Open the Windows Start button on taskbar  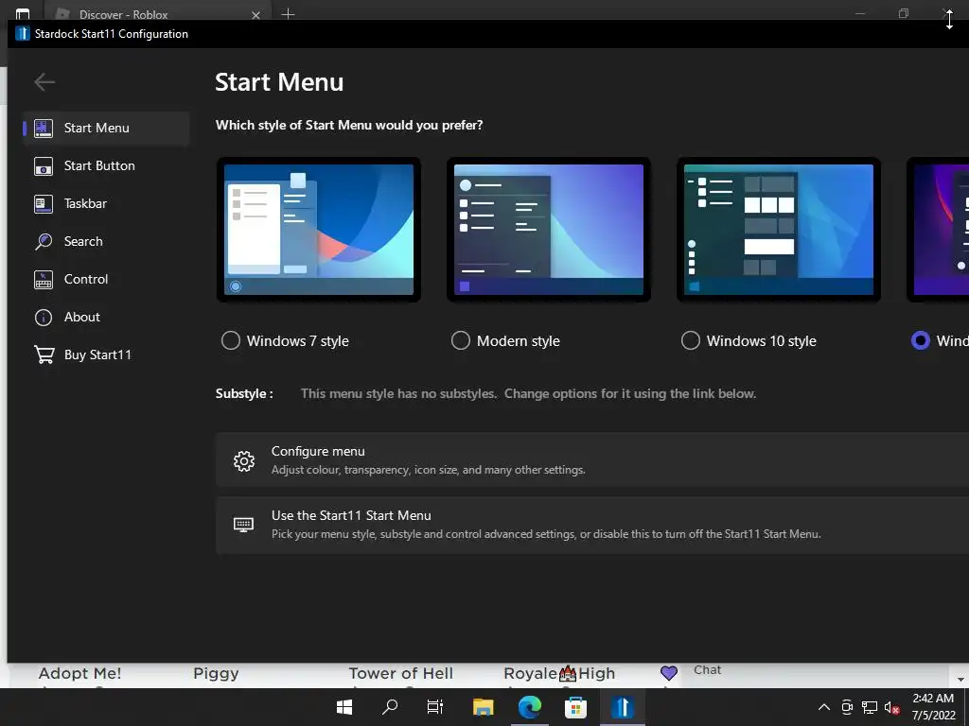344,707
